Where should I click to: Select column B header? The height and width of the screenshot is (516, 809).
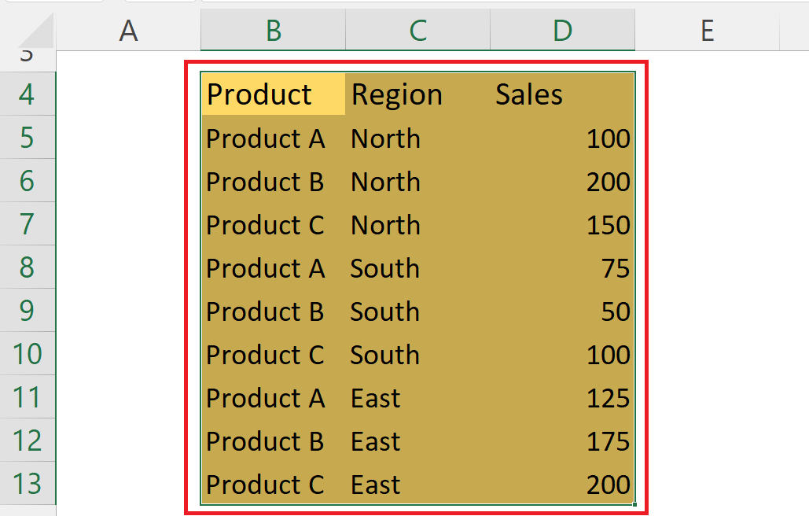(x=273, y=31)
